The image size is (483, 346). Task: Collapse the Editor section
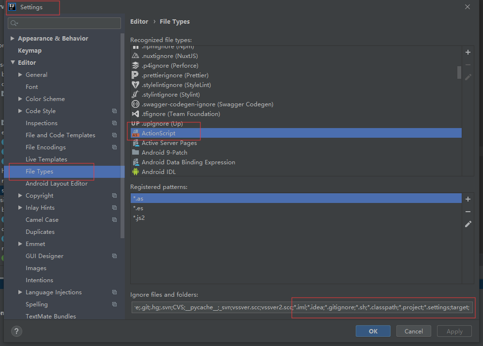13,62
